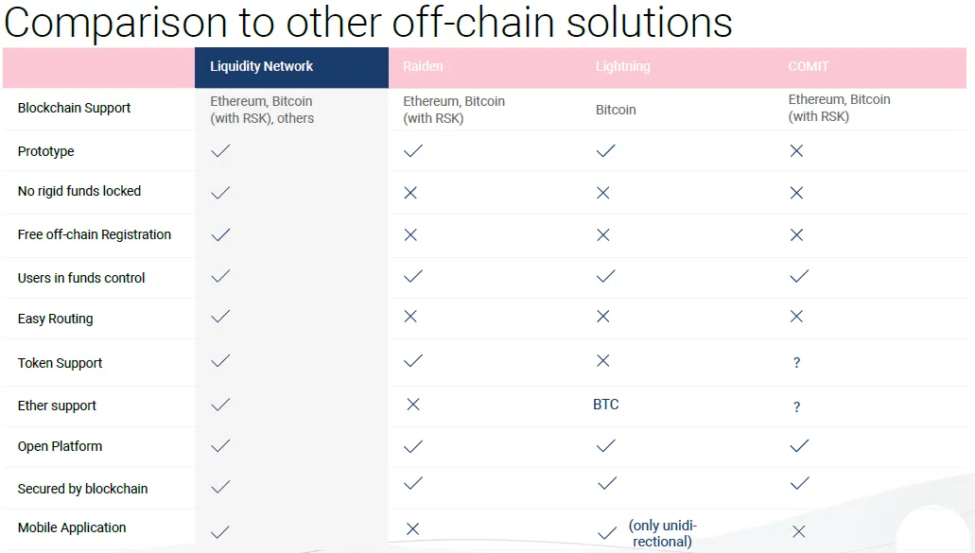Image resolution: width=975 pixels, height=553 pixels.
Task: Click the Easy Routing row label
Action: click(56, 319)
